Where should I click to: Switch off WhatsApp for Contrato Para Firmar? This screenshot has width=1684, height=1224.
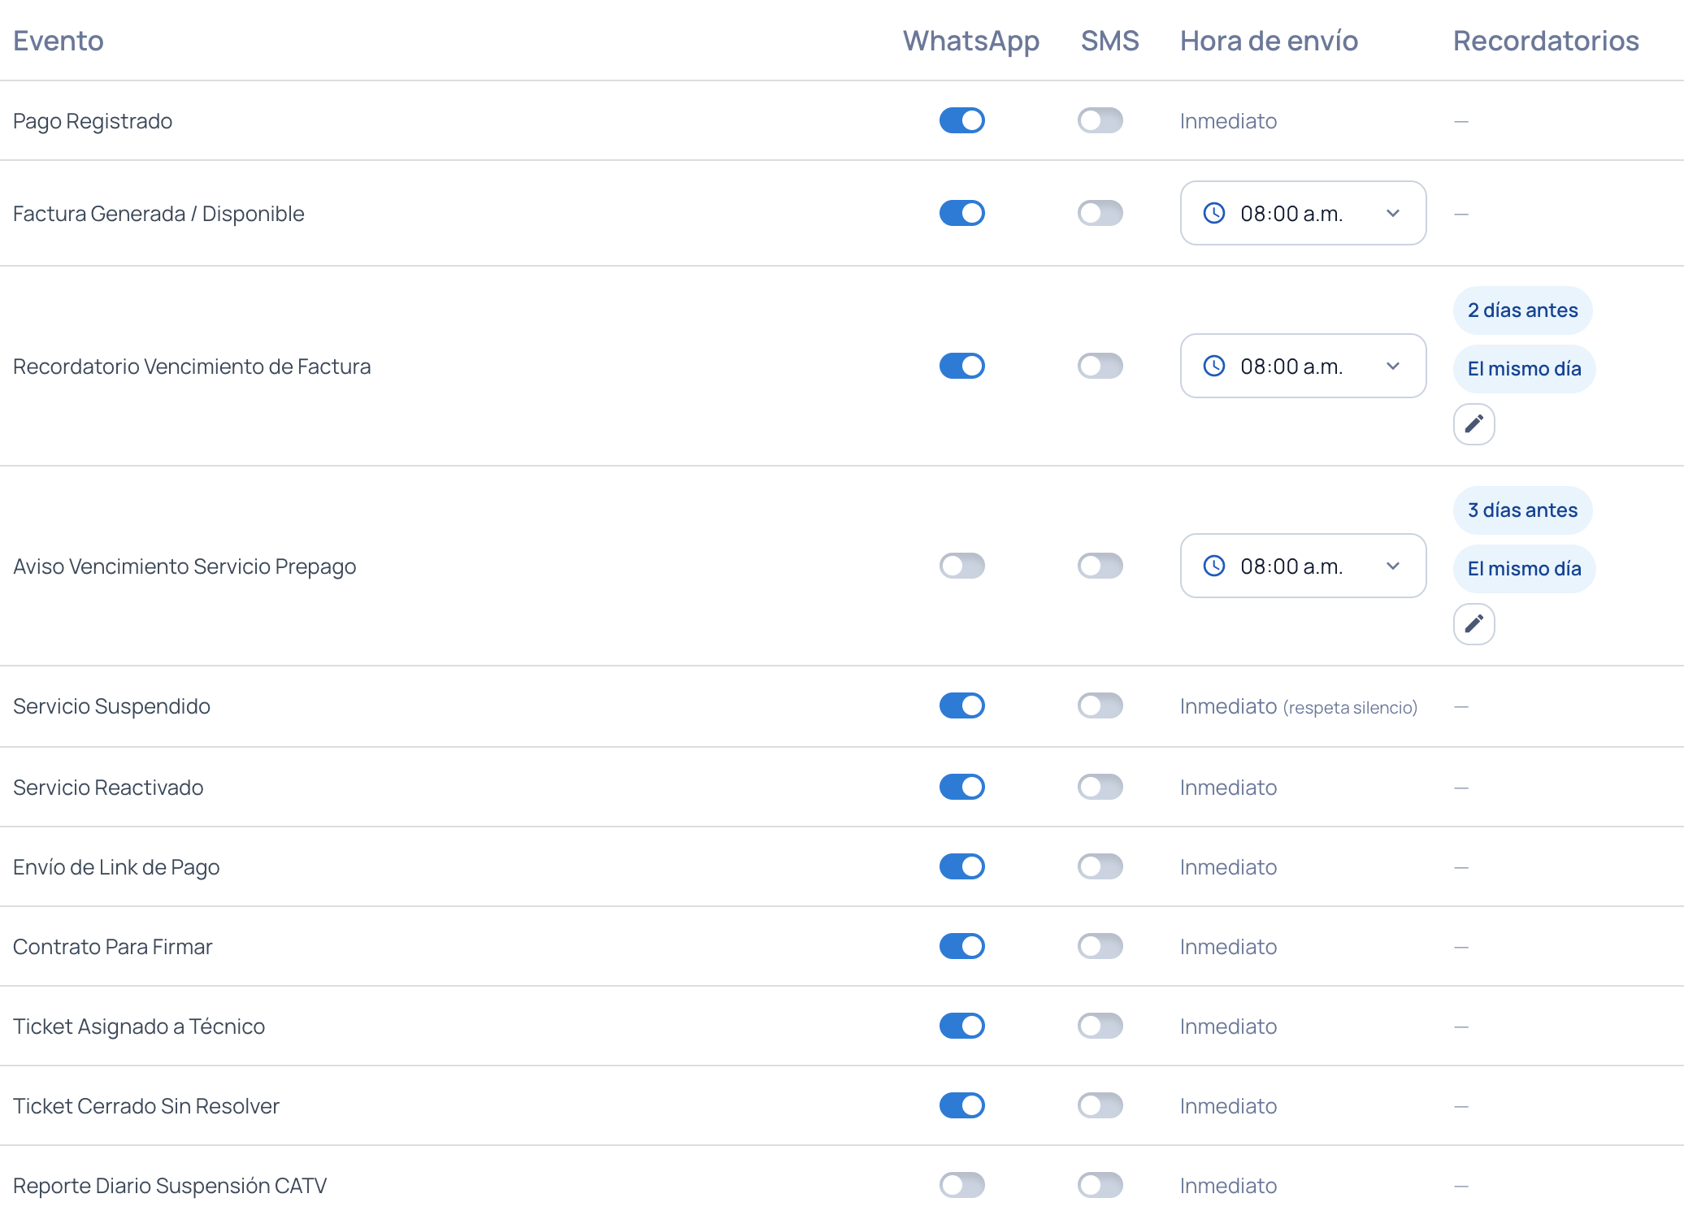point(961,946)
